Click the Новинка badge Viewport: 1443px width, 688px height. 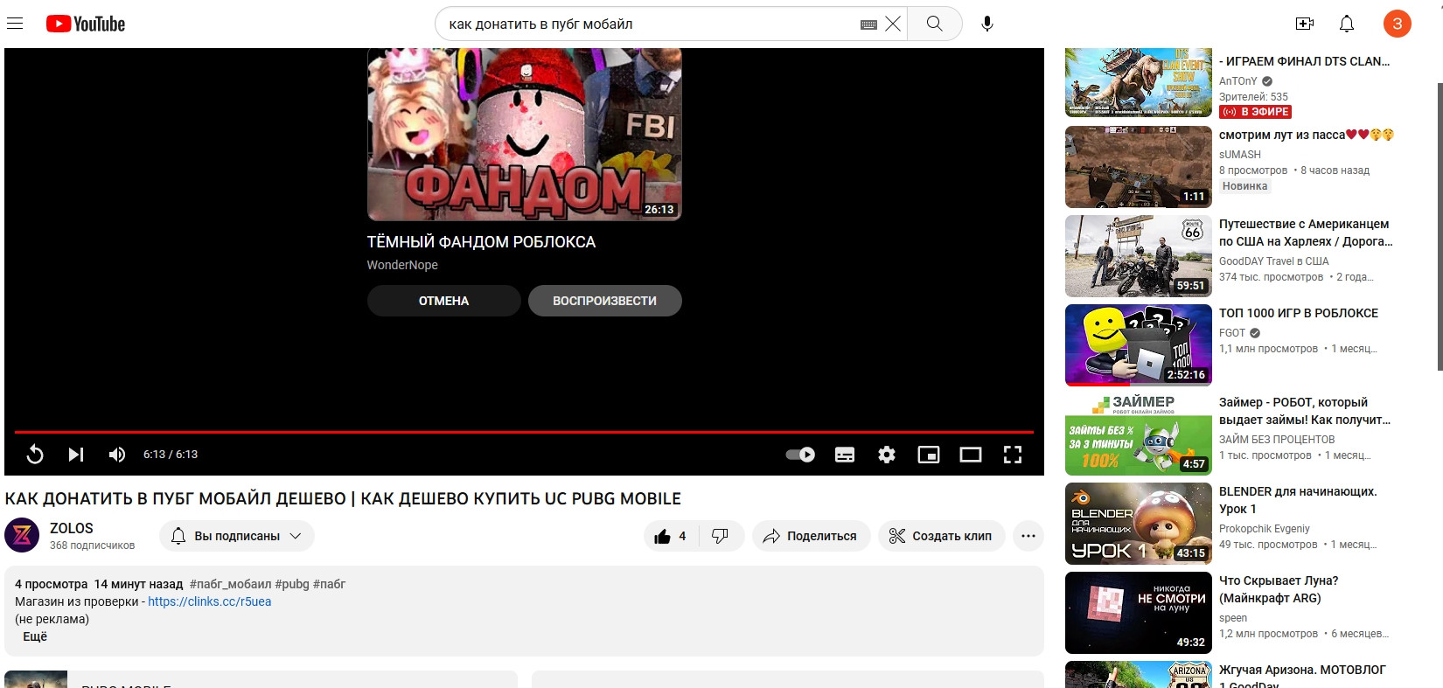click(1244, 186)
